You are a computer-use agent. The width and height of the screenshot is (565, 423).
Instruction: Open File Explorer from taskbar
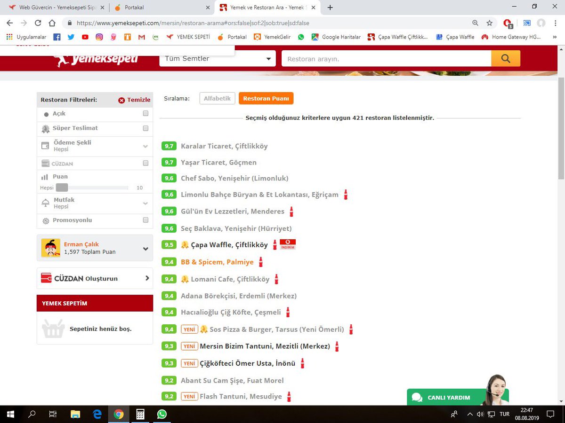(75, 414)
